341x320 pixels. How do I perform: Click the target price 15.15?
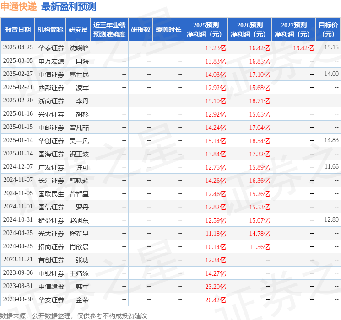[331, 47]
